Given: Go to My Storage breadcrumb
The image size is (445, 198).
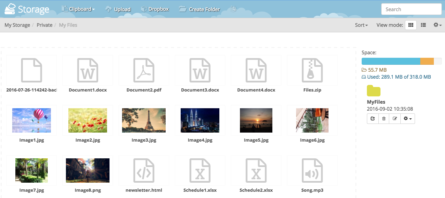Looking at the screenshot, I should click(x=17, y=25).
